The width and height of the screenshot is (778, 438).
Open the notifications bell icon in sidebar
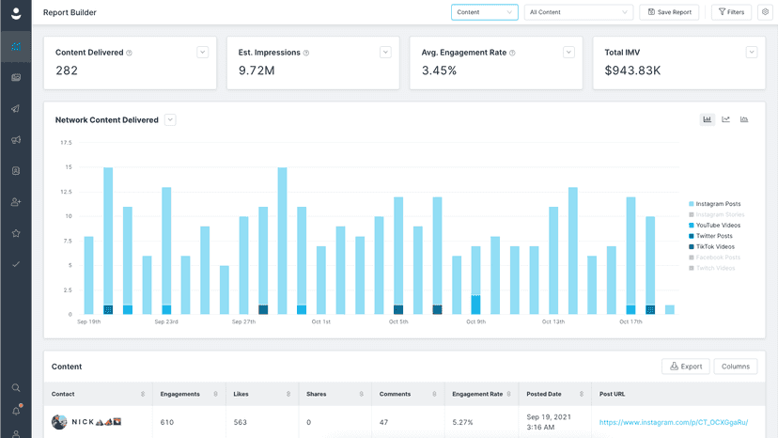click(16, 411)
